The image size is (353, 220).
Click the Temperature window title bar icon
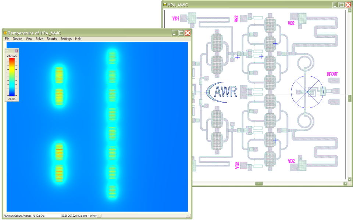point(5,33)
